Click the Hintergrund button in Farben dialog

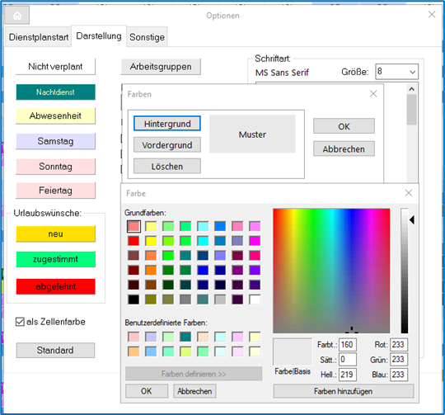pyautogui.click(x=167, y=124)
